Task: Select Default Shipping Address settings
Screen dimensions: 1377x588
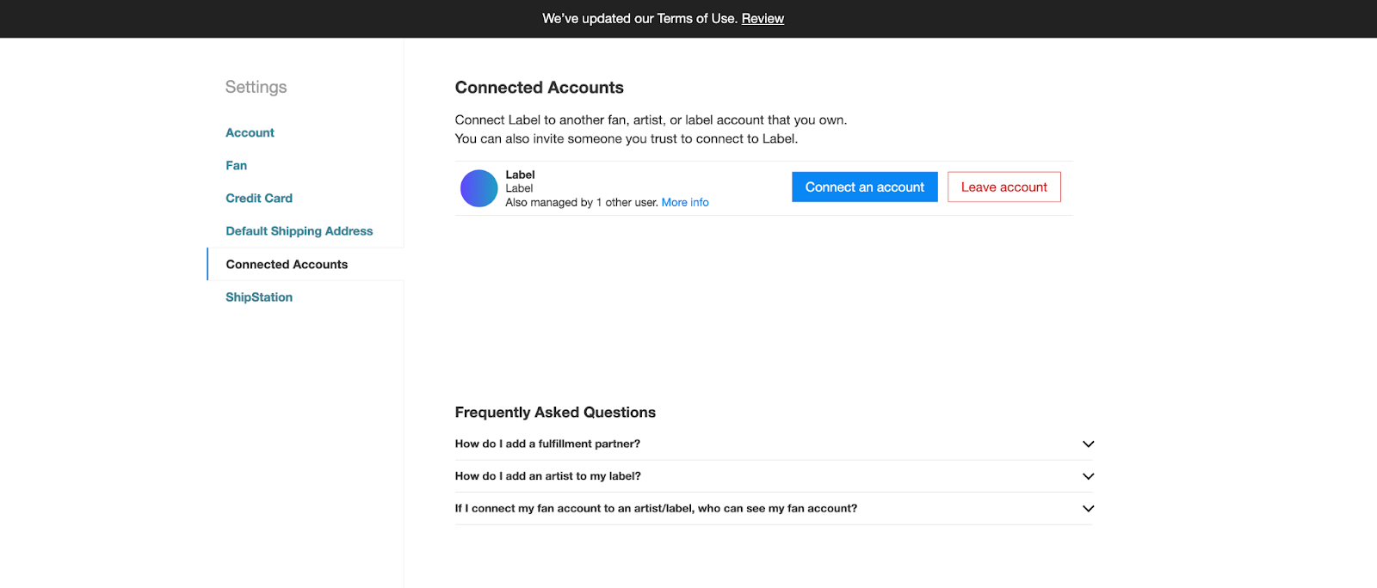Action: click(299, 231)
